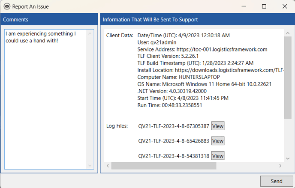Close the Report An Issue dialog
Screen dimensions: 295x188
tap(285, 6)
